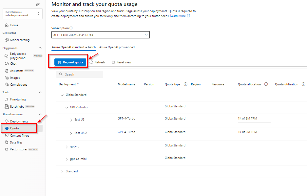Viewport: 307px width, 196px height.
Task: Open Model catalog icon
Action: pos(7,40)
